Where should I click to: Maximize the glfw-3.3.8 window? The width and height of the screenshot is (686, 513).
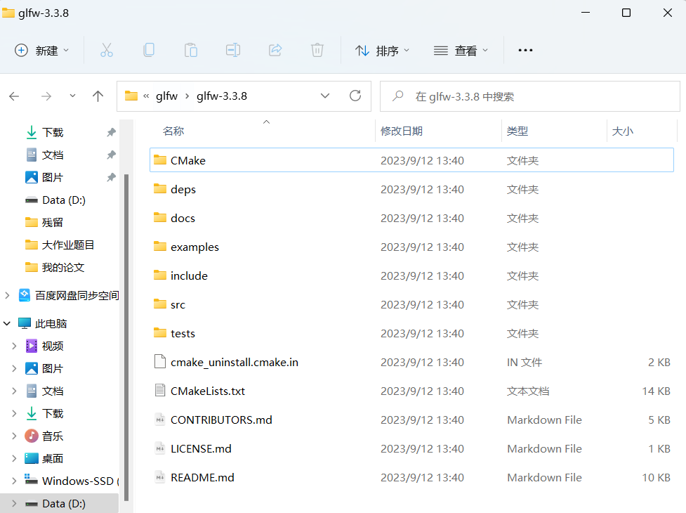coord(626,13)
